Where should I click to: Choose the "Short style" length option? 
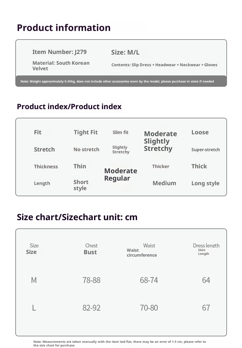point(81,185)
